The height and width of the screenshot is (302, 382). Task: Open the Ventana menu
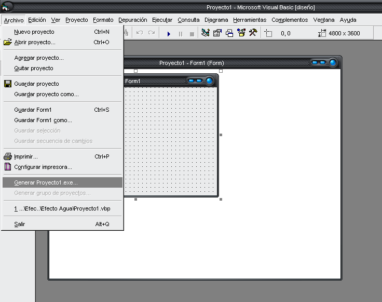pos(323,20)
